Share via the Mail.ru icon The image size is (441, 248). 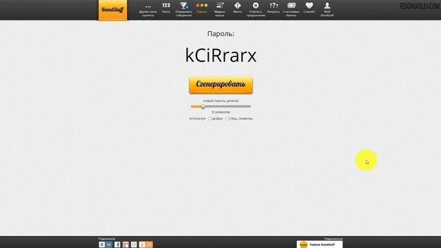[134, 245]
